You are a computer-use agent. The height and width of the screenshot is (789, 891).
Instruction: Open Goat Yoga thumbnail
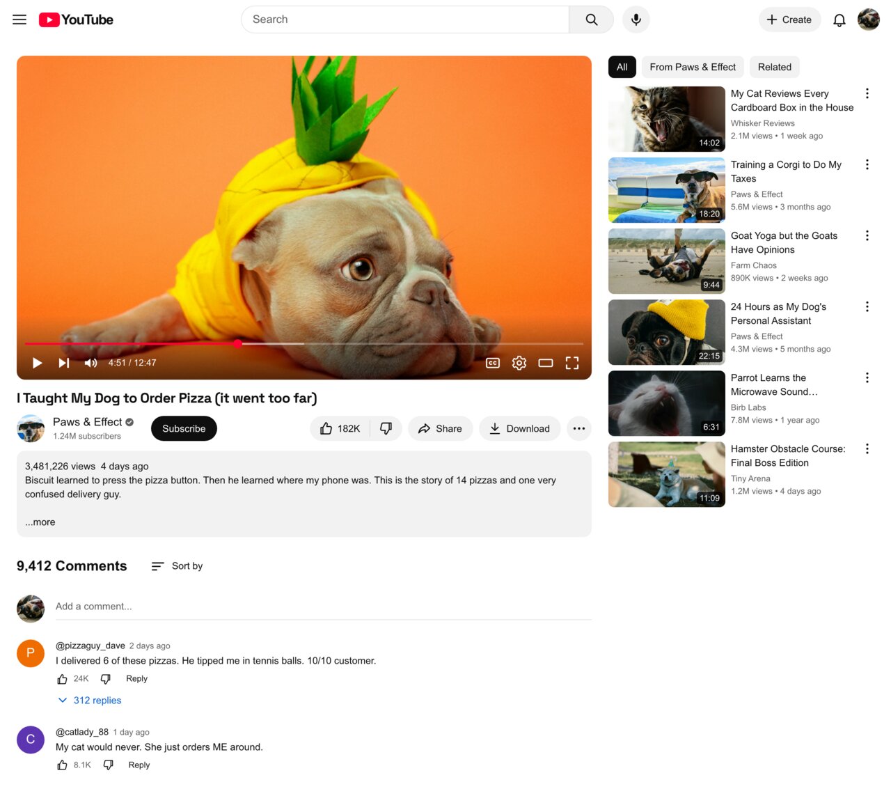click(667, 261)
